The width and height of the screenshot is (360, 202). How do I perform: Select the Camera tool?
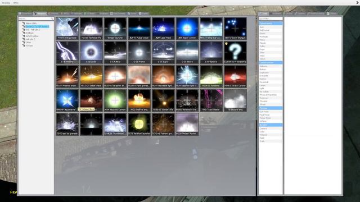click(x=271, y=128)
